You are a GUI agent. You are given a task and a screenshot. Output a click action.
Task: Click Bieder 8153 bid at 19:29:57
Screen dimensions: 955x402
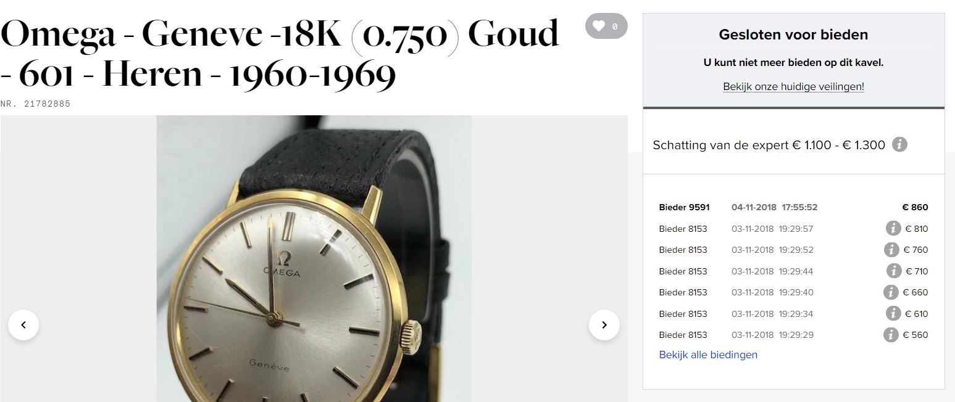[x=793, y=229]
